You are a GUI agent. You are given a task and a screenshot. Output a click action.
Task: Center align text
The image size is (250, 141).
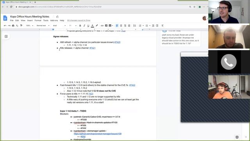(121, 25)
